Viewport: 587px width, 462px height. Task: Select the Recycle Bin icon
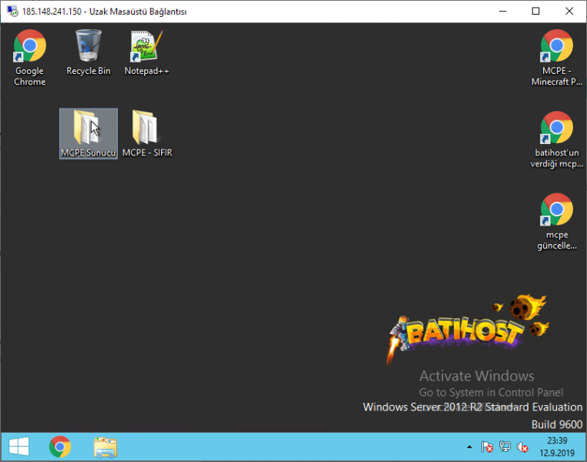coord(89,52)
